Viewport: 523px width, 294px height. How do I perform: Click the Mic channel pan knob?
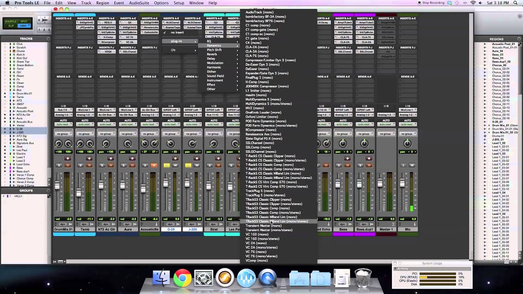pyautogui.click(x=407, y=143)
